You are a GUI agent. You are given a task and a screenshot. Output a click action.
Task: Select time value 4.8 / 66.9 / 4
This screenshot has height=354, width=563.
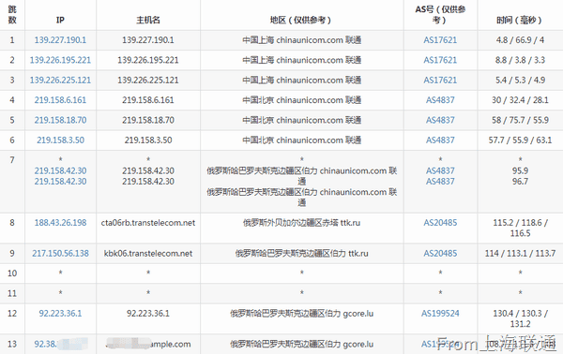520,39
